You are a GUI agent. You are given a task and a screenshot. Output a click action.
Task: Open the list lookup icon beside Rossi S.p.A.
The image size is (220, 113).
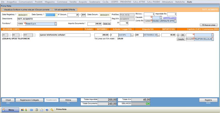(x=55, y=24)
